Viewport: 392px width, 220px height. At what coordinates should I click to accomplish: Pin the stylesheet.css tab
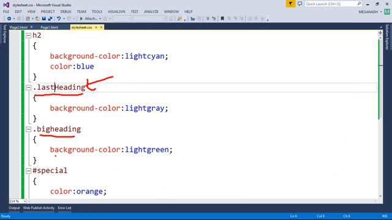click(96, 28)
